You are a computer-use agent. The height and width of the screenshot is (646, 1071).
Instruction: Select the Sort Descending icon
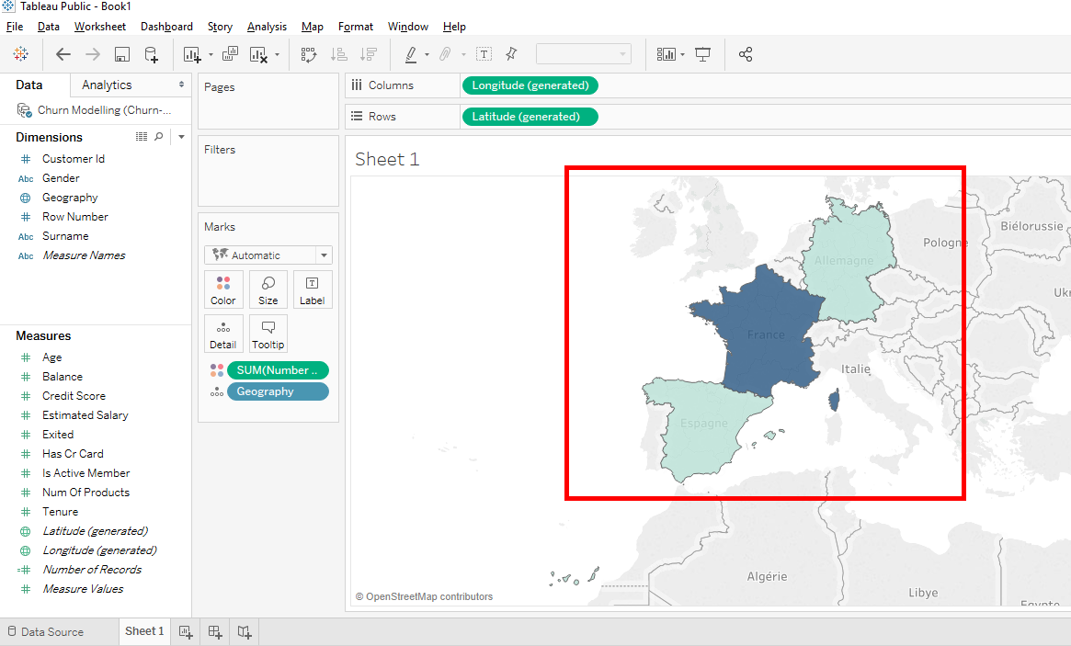click(369, 53)
